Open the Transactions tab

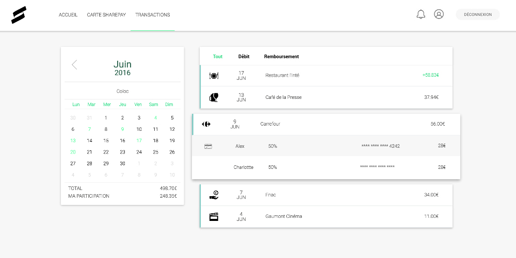153,15
